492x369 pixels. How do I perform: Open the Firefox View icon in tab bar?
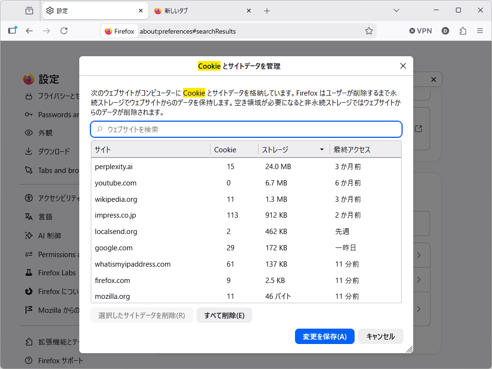[29, 11]
